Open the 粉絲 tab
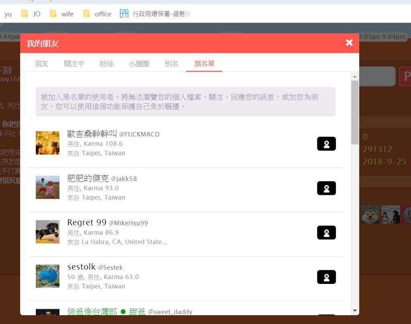This screenshot has width=411, height=324. click(106, 64)
